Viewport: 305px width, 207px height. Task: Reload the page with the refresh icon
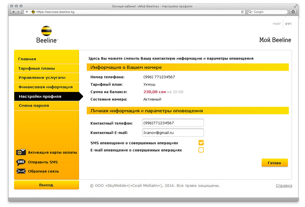coord(242,12)
